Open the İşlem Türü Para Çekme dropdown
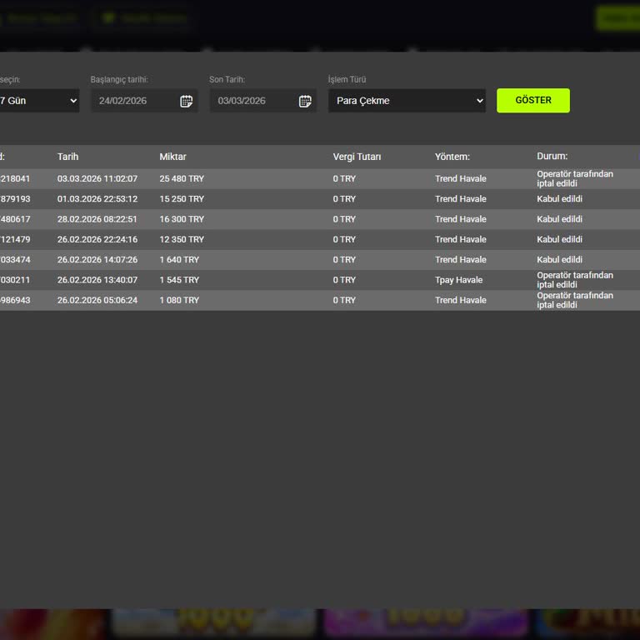The image size is (640, 640). (407, 101)
